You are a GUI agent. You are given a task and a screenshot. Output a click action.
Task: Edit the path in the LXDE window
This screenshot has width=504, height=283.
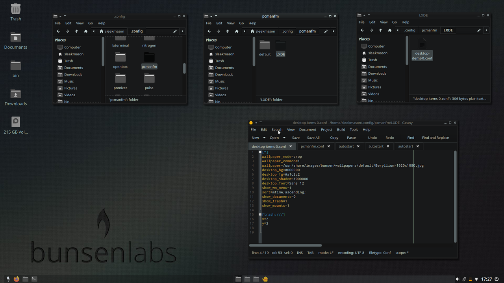tap(479, 30)
